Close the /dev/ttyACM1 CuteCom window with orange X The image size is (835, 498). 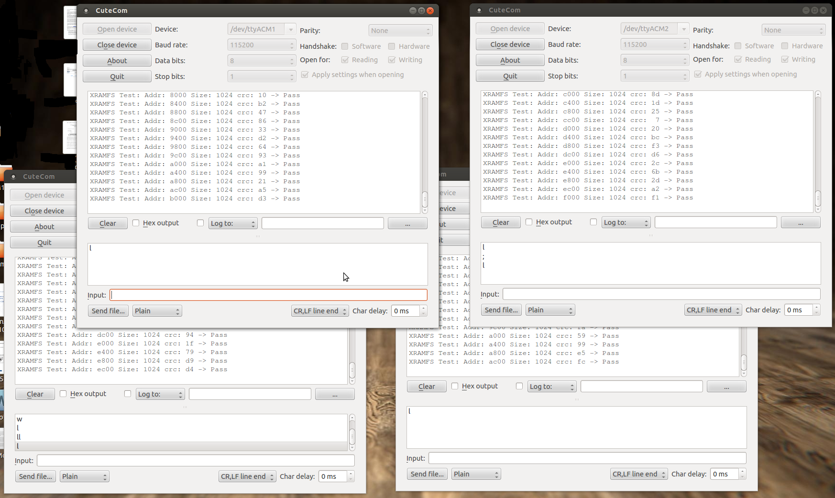click(430, 11)
